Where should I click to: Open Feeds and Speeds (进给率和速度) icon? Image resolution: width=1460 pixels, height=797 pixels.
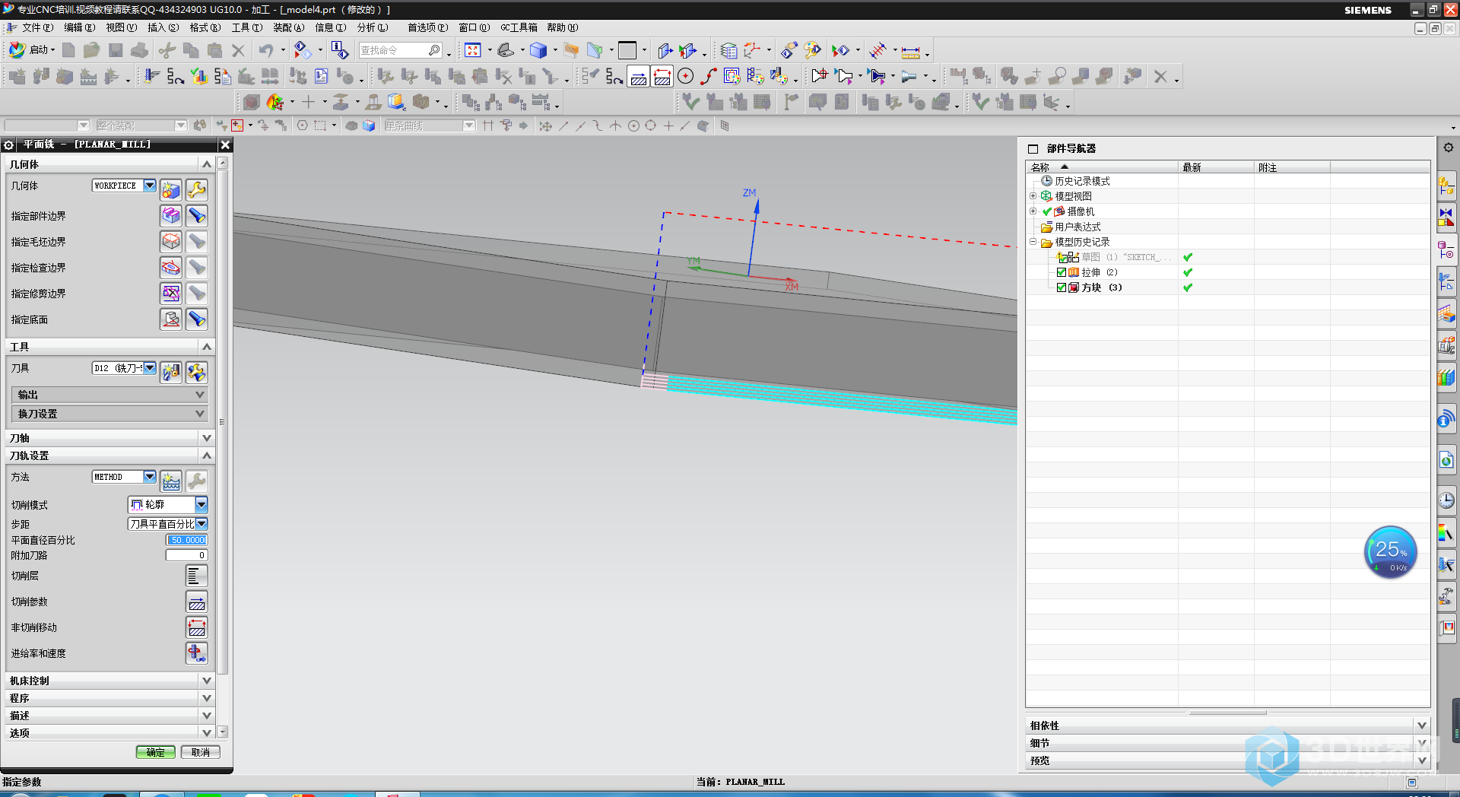coord(197,653)
